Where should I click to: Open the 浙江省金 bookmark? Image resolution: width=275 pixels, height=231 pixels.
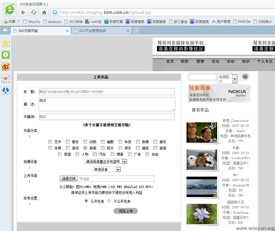(178, 22)
